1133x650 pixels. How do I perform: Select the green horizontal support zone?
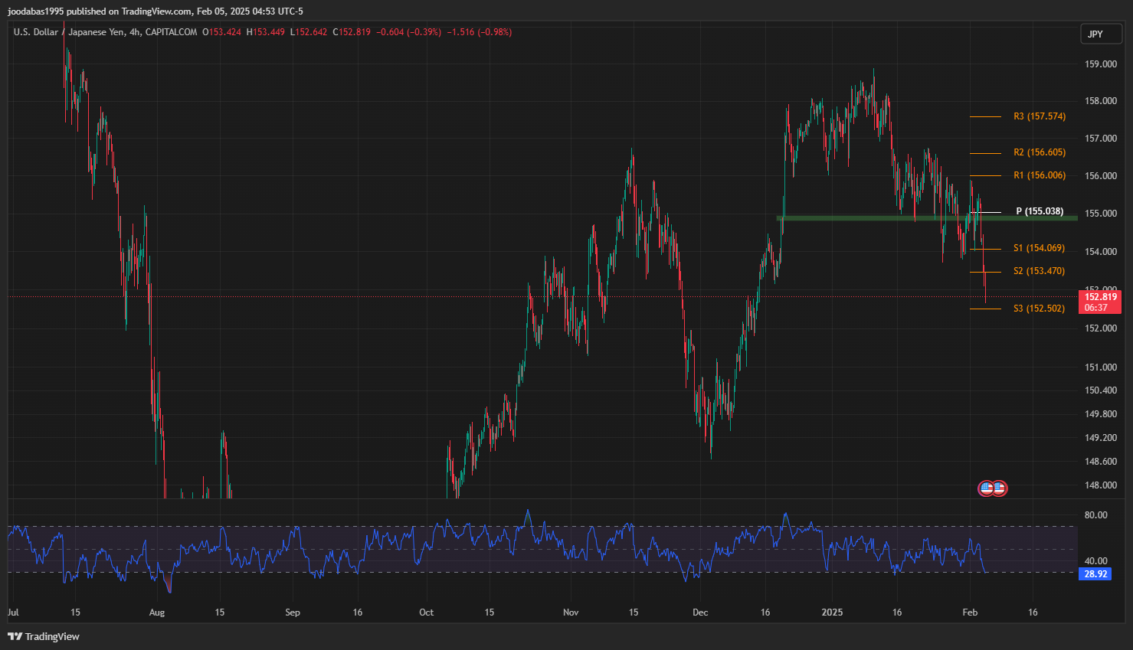point(919,218)
